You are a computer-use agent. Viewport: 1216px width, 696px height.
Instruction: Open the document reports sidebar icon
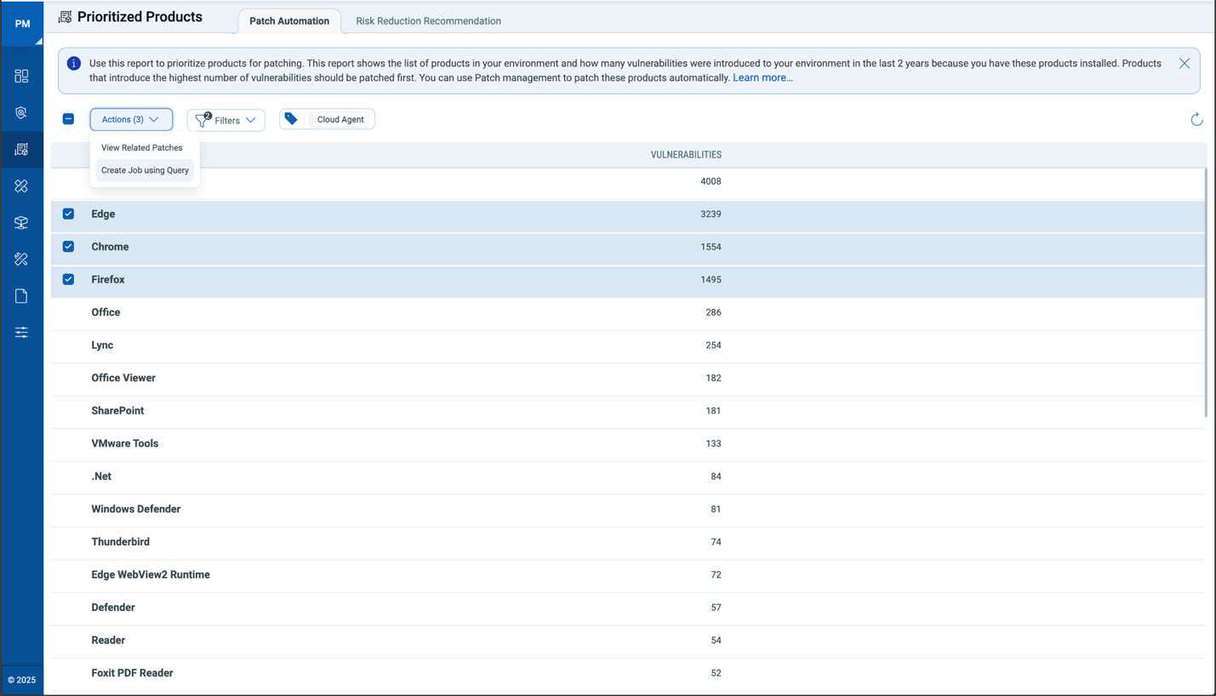point(22,296)
